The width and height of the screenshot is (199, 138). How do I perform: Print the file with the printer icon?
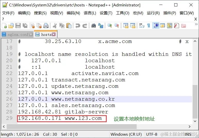click(x=46, y=26)
